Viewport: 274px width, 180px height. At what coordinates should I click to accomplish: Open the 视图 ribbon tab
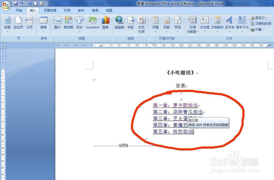pos(109,10)
